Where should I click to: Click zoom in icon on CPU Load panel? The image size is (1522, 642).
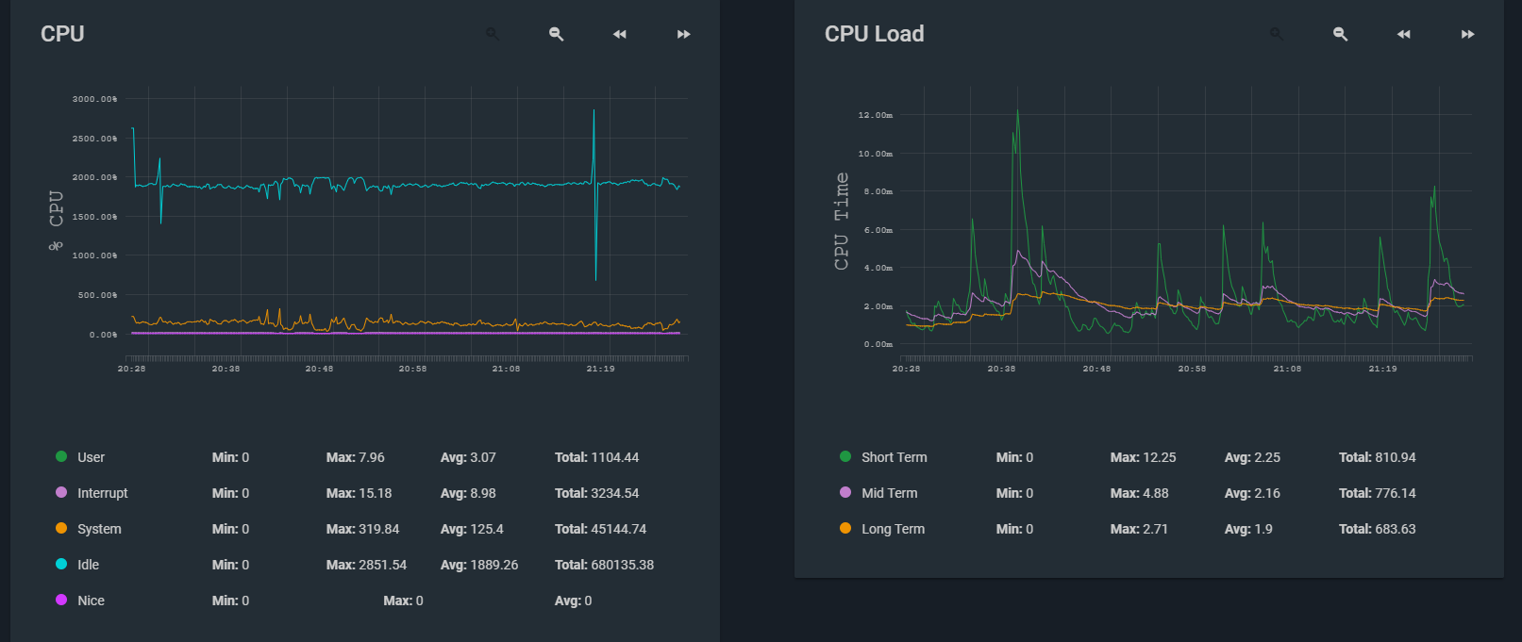(x=1277, y=34)
